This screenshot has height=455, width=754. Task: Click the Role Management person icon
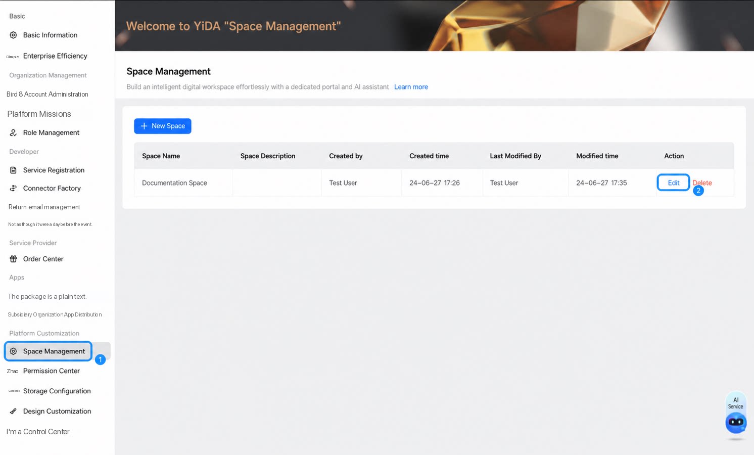pyautogui.click(x=13, y=132)
